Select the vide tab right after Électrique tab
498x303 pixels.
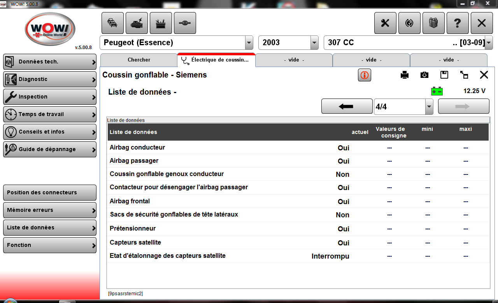coord(294,60)
